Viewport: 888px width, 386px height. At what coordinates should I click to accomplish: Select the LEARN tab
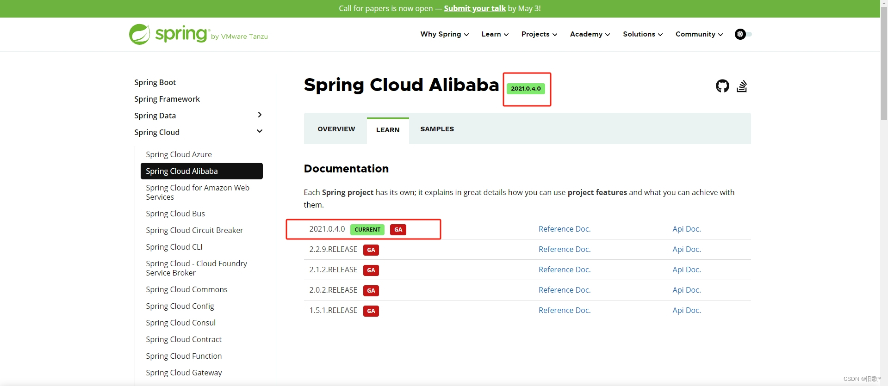pos(388,130)
